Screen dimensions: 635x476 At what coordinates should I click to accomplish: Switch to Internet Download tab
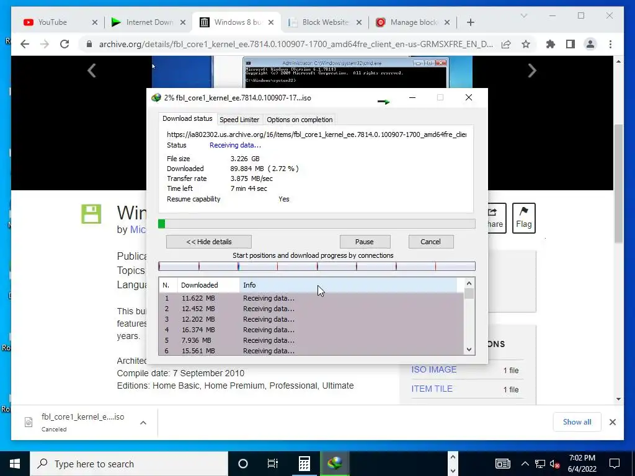pyautogui.click(x=149, y=22)
